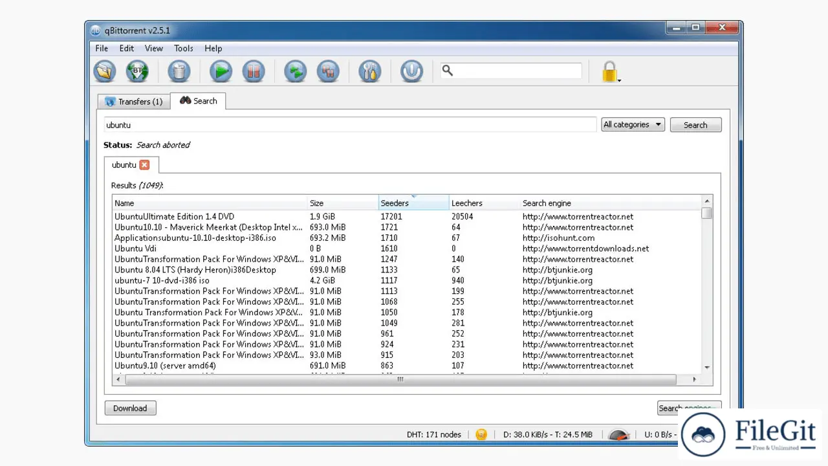
Task: Click the Download button
Action: pyautogui.click(x=130, y=408)
